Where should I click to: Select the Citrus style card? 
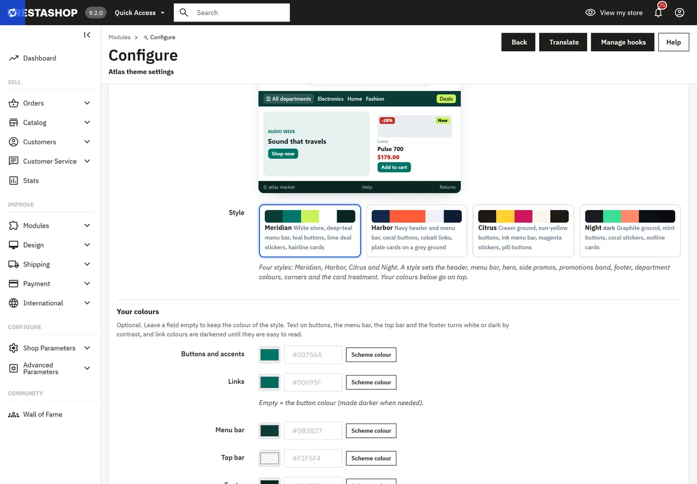point(523,231)
